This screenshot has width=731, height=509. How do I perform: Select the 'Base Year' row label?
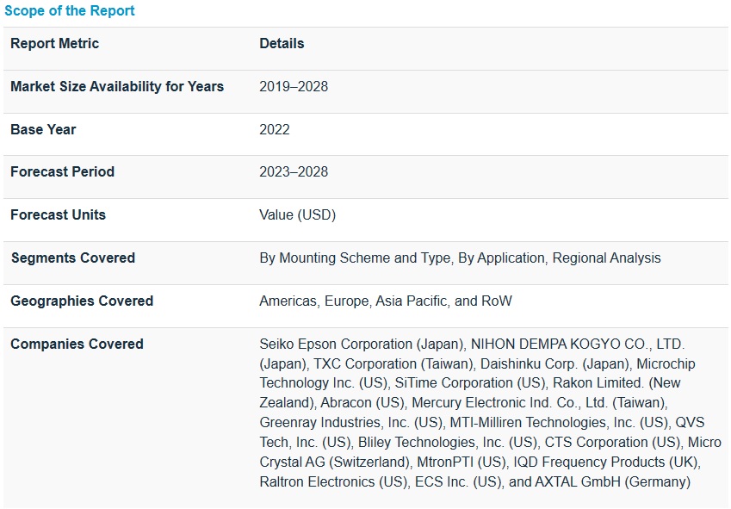[x=43, y=130]
